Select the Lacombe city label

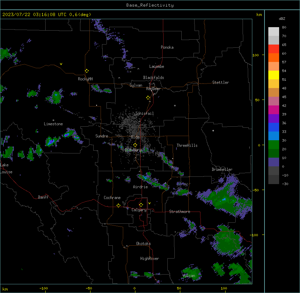point(157,66)
